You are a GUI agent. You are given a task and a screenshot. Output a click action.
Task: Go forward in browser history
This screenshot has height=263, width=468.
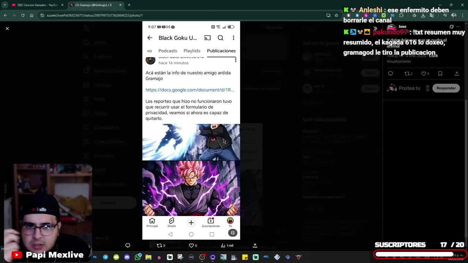(x=14, y=15)
